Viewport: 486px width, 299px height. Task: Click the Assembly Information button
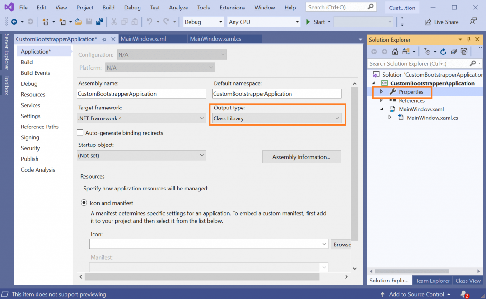(301, 157)
